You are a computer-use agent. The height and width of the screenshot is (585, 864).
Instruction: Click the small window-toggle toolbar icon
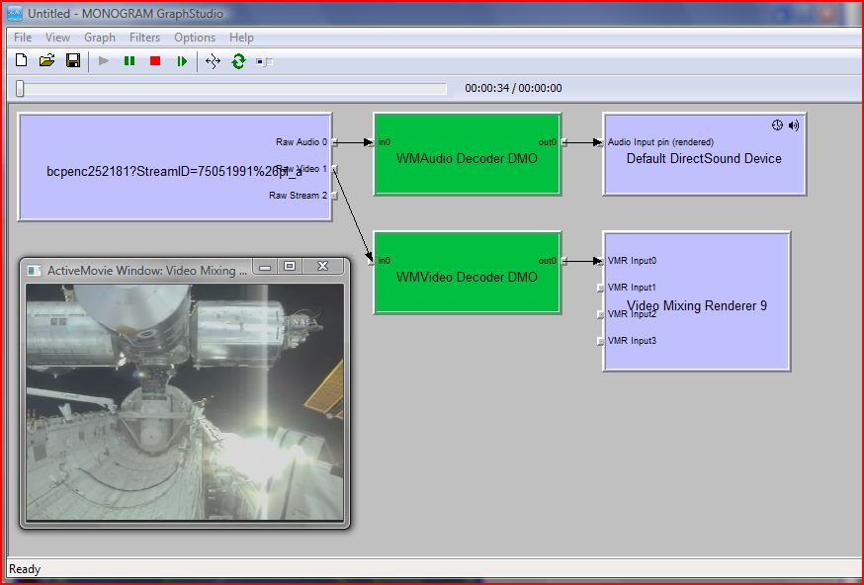click(264, 61)
